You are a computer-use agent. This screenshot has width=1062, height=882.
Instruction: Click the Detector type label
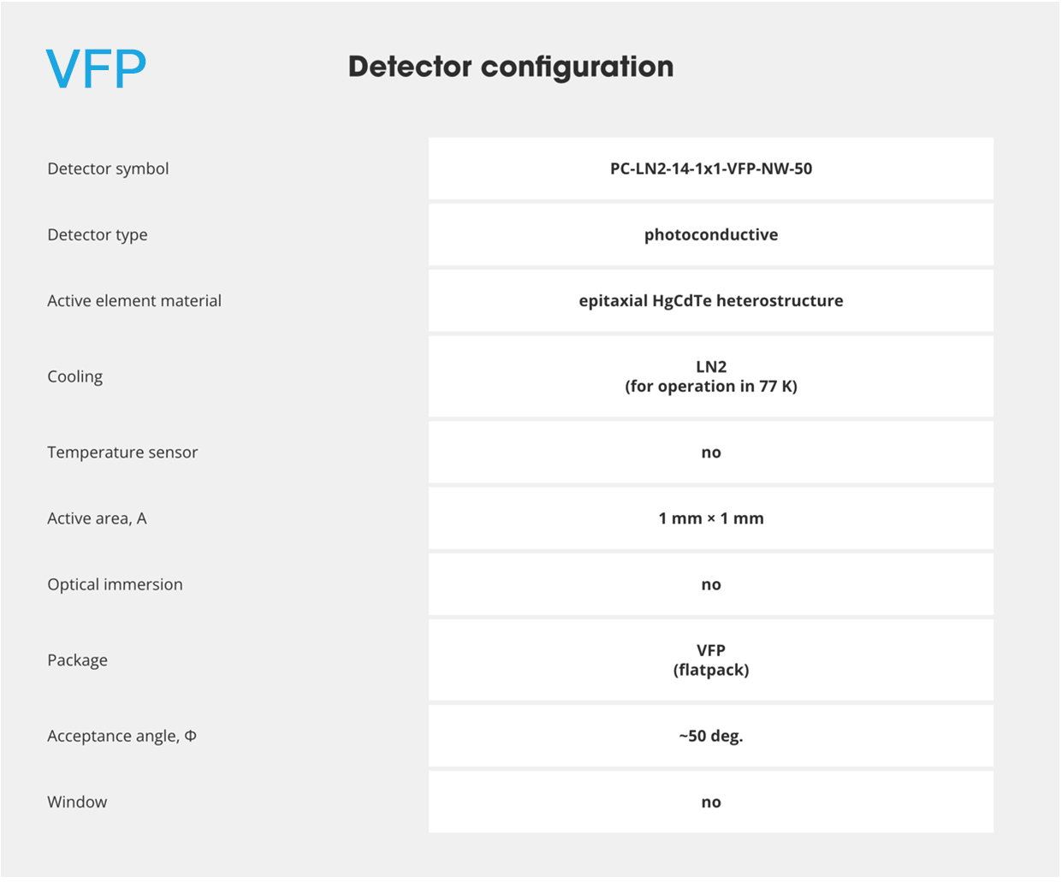(98, 234)
